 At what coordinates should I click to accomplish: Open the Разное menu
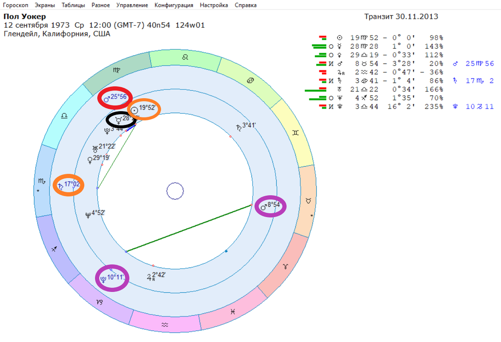[x=100, y=5]
